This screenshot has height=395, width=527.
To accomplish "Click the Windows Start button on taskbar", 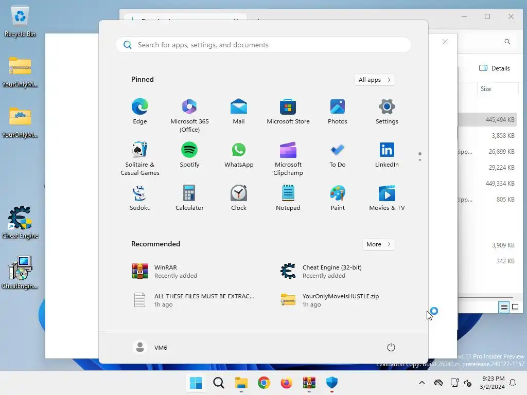I will click(196, 383).
